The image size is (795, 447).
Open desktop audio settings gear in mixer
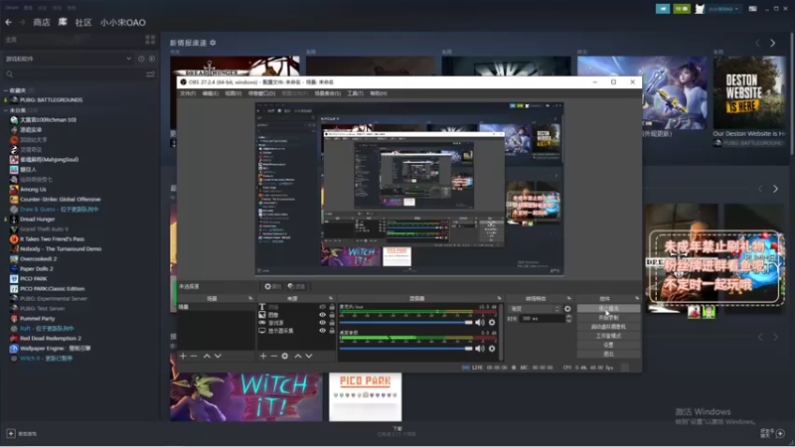coord(492,349)
